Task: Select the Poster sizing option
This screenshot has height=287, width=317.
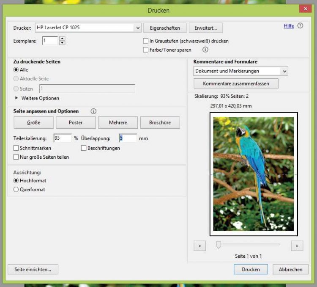Action: coord(76,122)
